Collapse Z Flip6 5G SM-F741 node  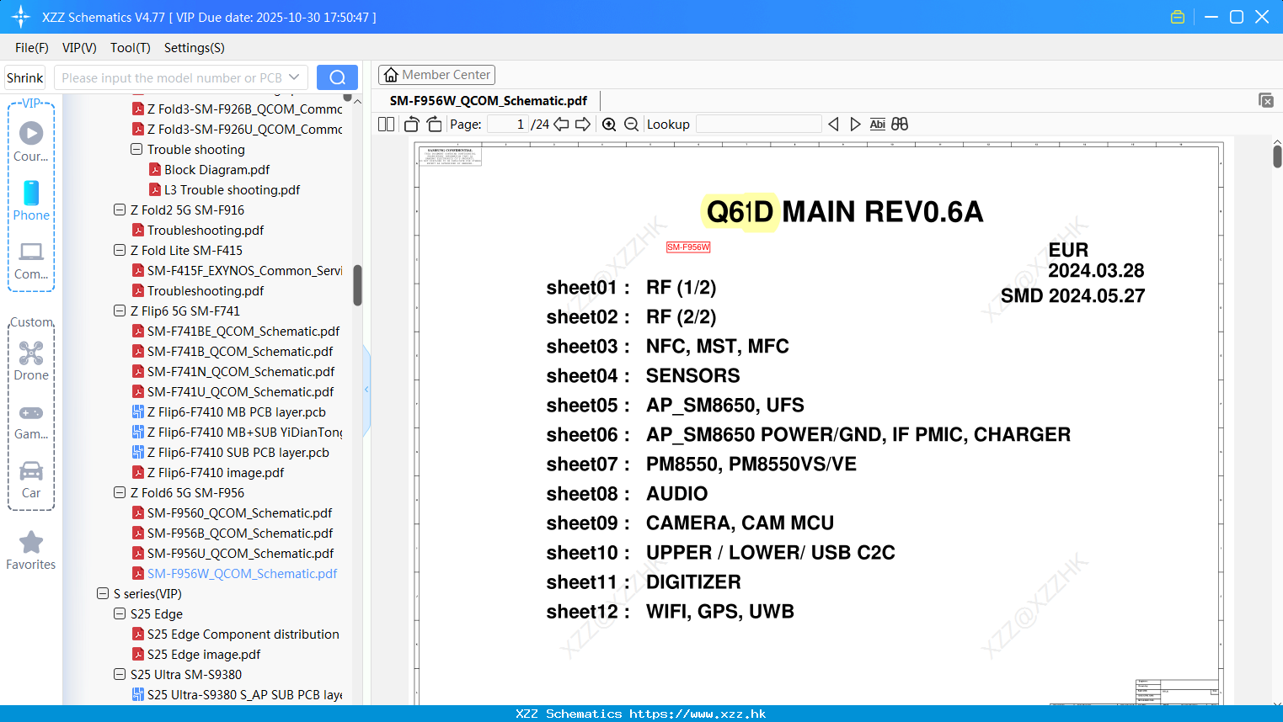[x=120, y=311]
